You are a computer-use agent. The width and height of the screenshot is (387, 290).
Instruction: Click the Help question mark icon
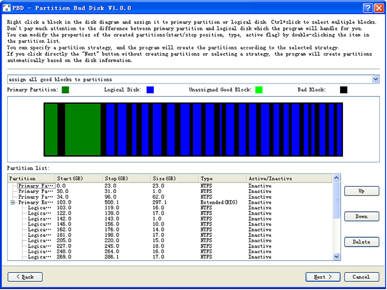coord(367,8)
